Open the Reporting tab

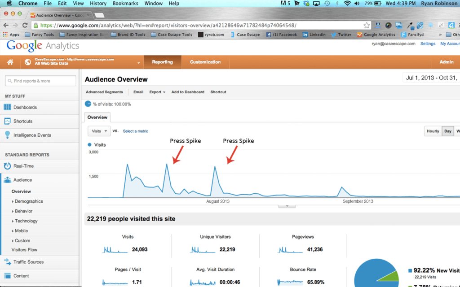point(162,62)
